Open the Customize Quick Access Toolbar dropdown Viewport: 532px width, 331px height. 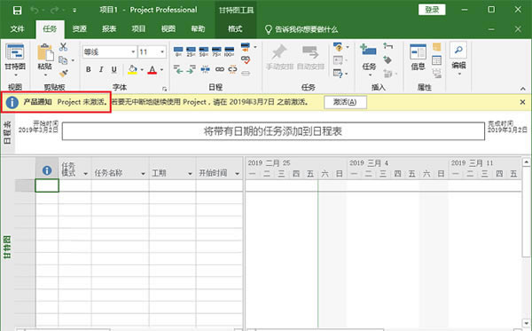click(x=74, y=11)
